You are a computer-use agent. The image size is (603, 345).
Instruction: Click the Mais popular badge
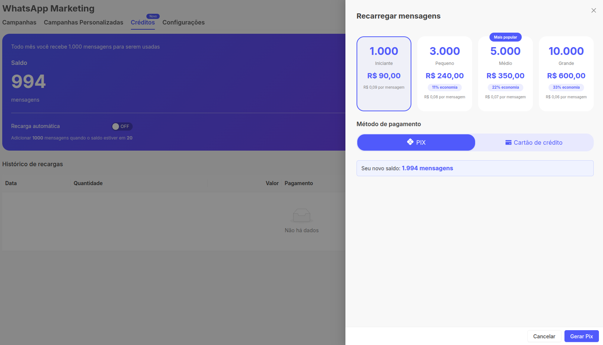pos(505,37)
